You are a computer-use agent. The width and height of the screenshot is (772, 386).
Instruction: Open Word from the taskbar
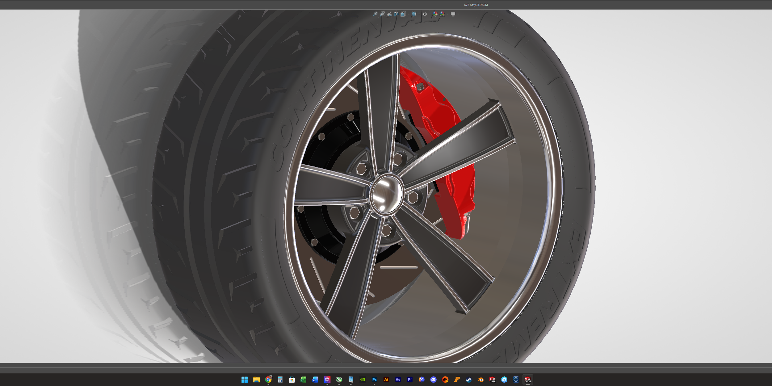(315, 380)
